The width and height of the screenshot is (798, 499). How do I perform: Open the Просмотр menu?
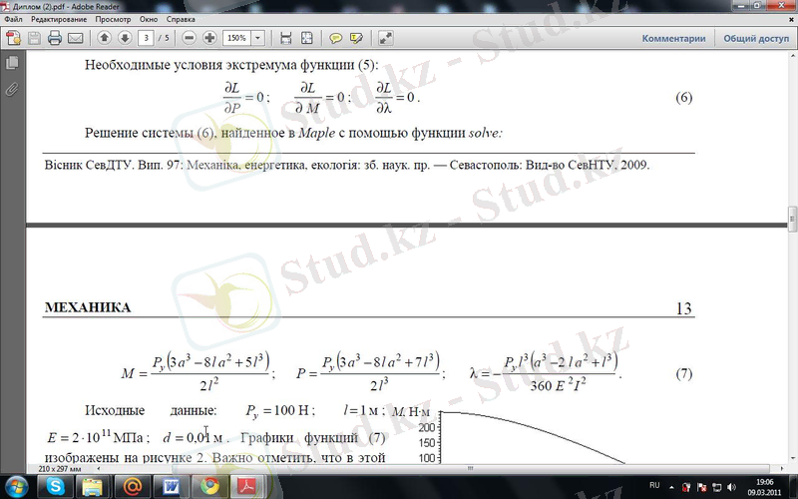tap(113, 19)
